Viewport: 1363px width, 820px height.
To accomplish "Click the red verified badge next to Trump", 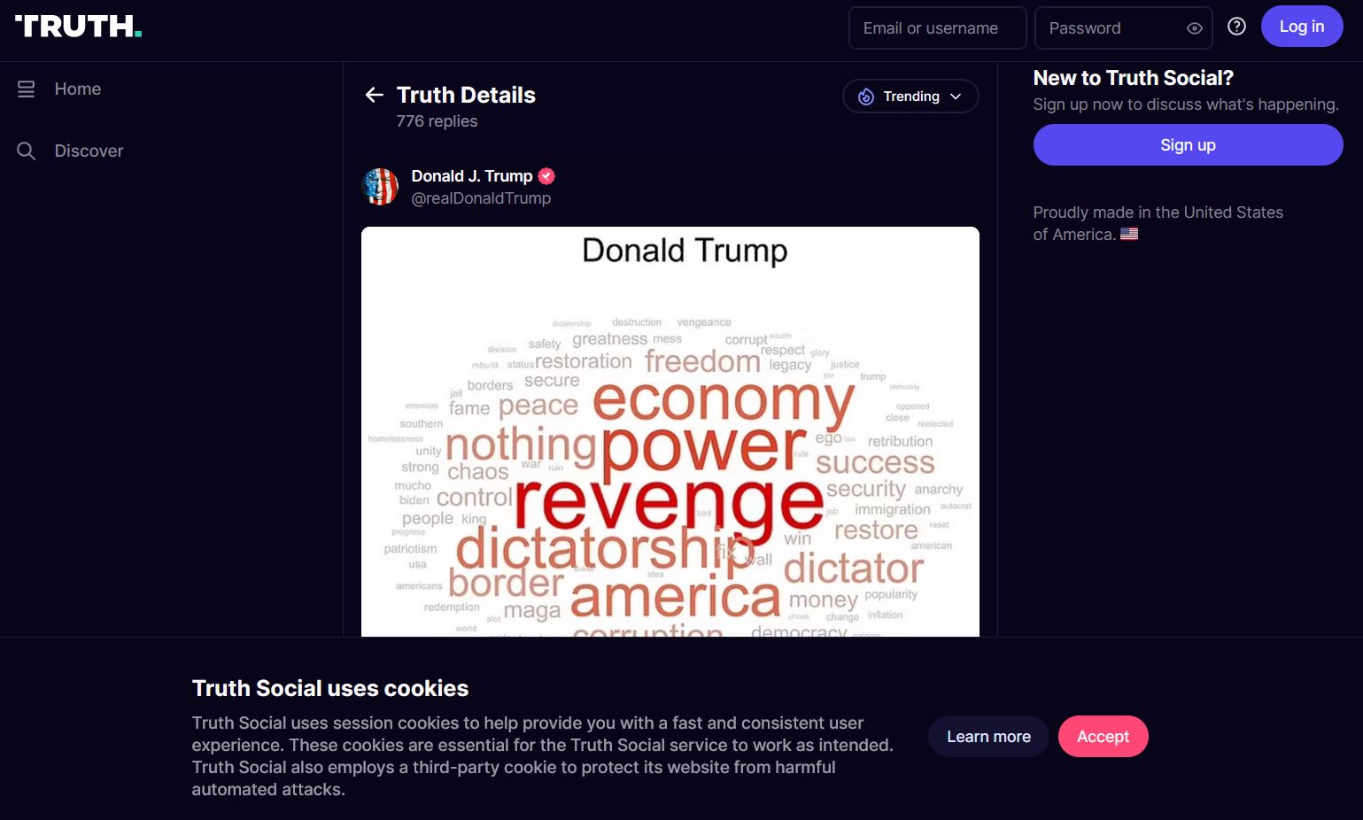I will (x=546, y=176).
